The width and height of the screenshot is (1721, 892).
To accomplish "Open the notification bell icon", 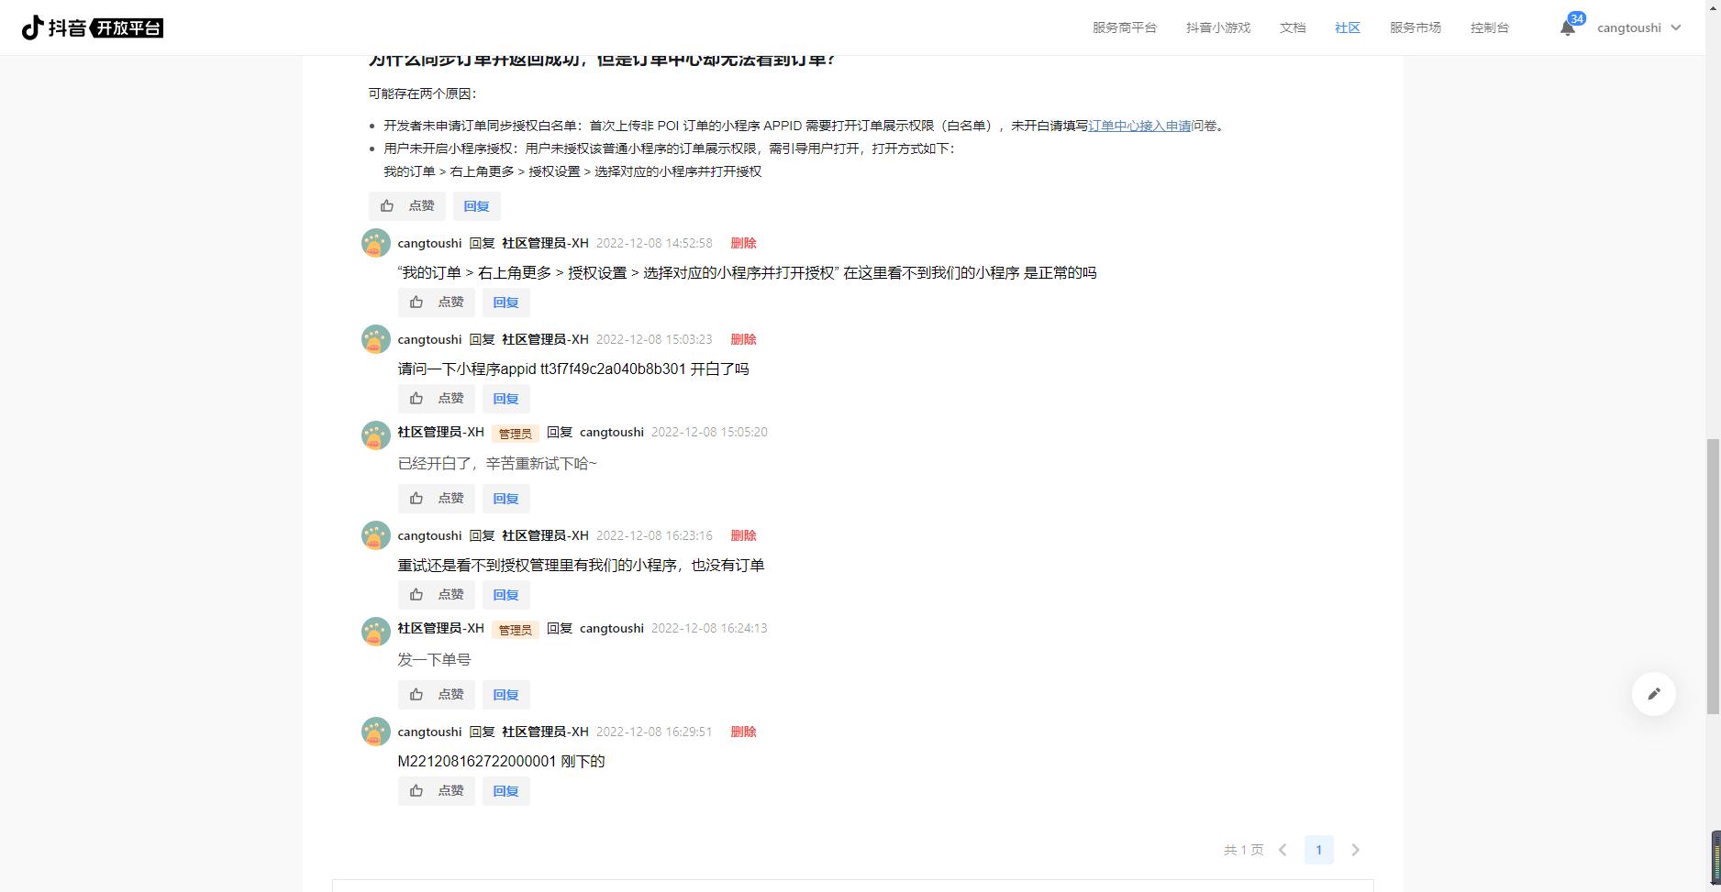I will (1568, 28).
